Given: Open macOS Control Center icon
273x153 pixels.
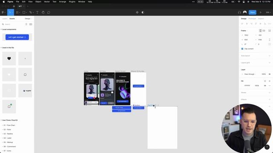Looking at the screenshot, I should pyautogui.click(x=244, y=2).
